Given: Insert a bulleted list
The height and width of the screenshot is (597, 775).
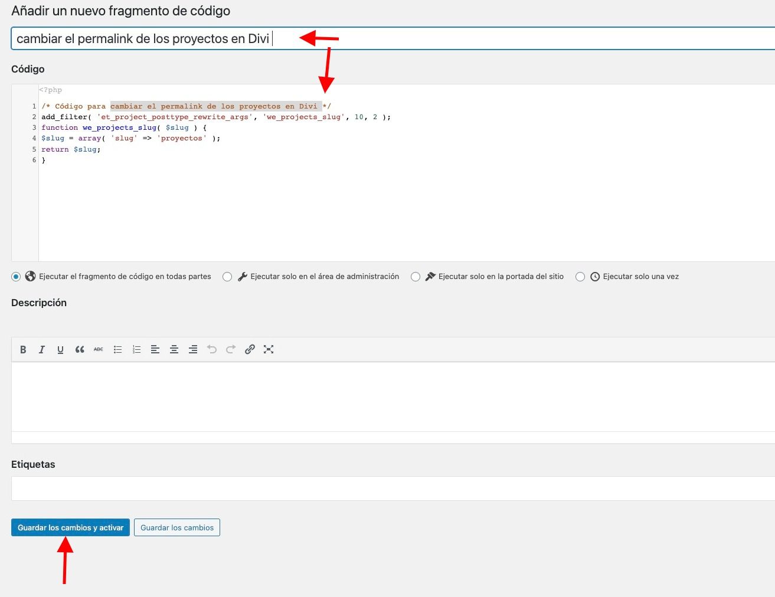Looking at the screenshot, I should (x=117, y=349).
